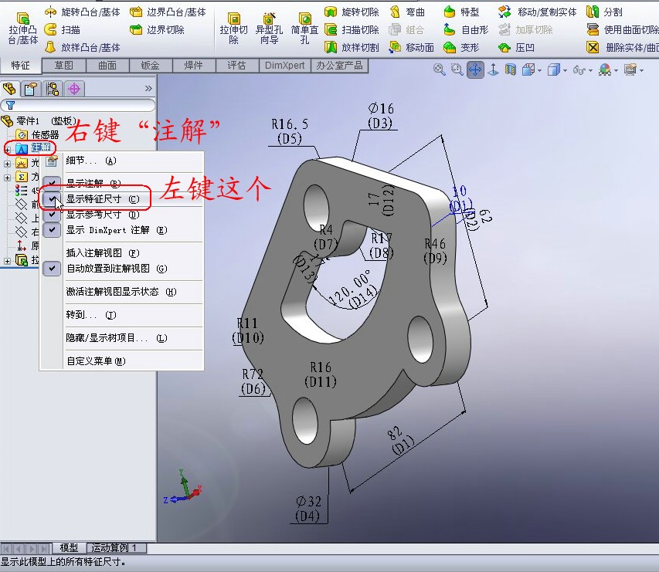This screenshot has height=572, width=659.
Task: Switch to the 钣金 sheet metal tab
Action: click(x=151, y=66)
